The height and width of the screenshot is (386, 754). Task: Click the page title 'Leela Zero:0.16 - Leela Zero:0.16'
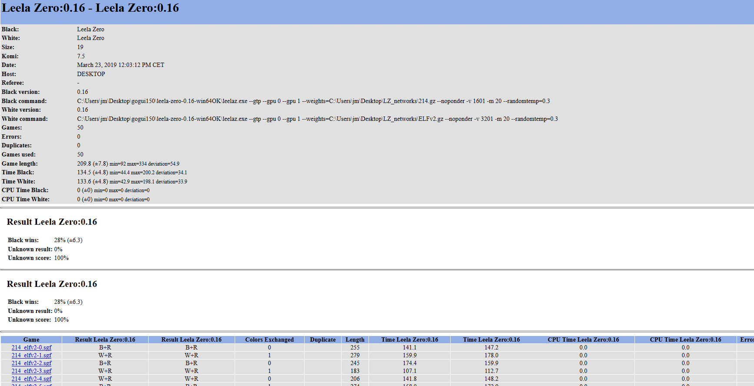click(x=90, y=8)
